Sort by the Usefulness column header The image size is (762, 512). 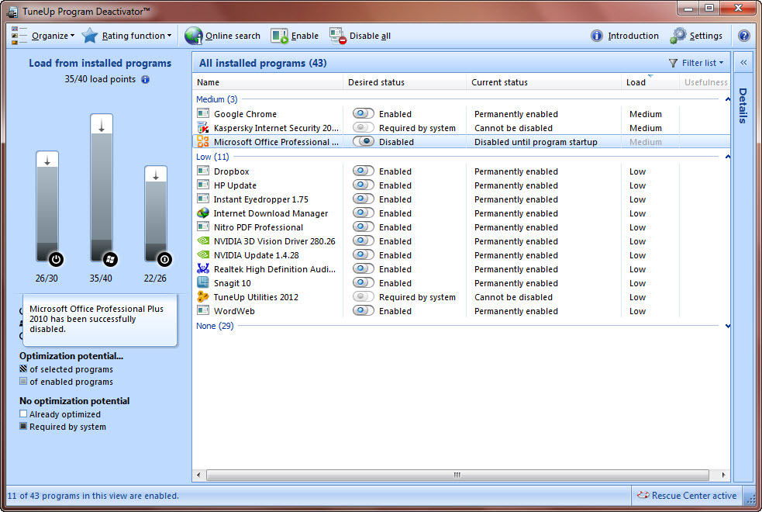[x=705, y=82]
